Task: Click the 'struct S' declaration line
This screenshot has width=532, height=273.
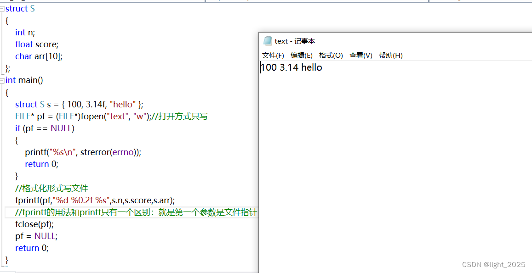Action: pyautogui.click(x=20, y=9)
